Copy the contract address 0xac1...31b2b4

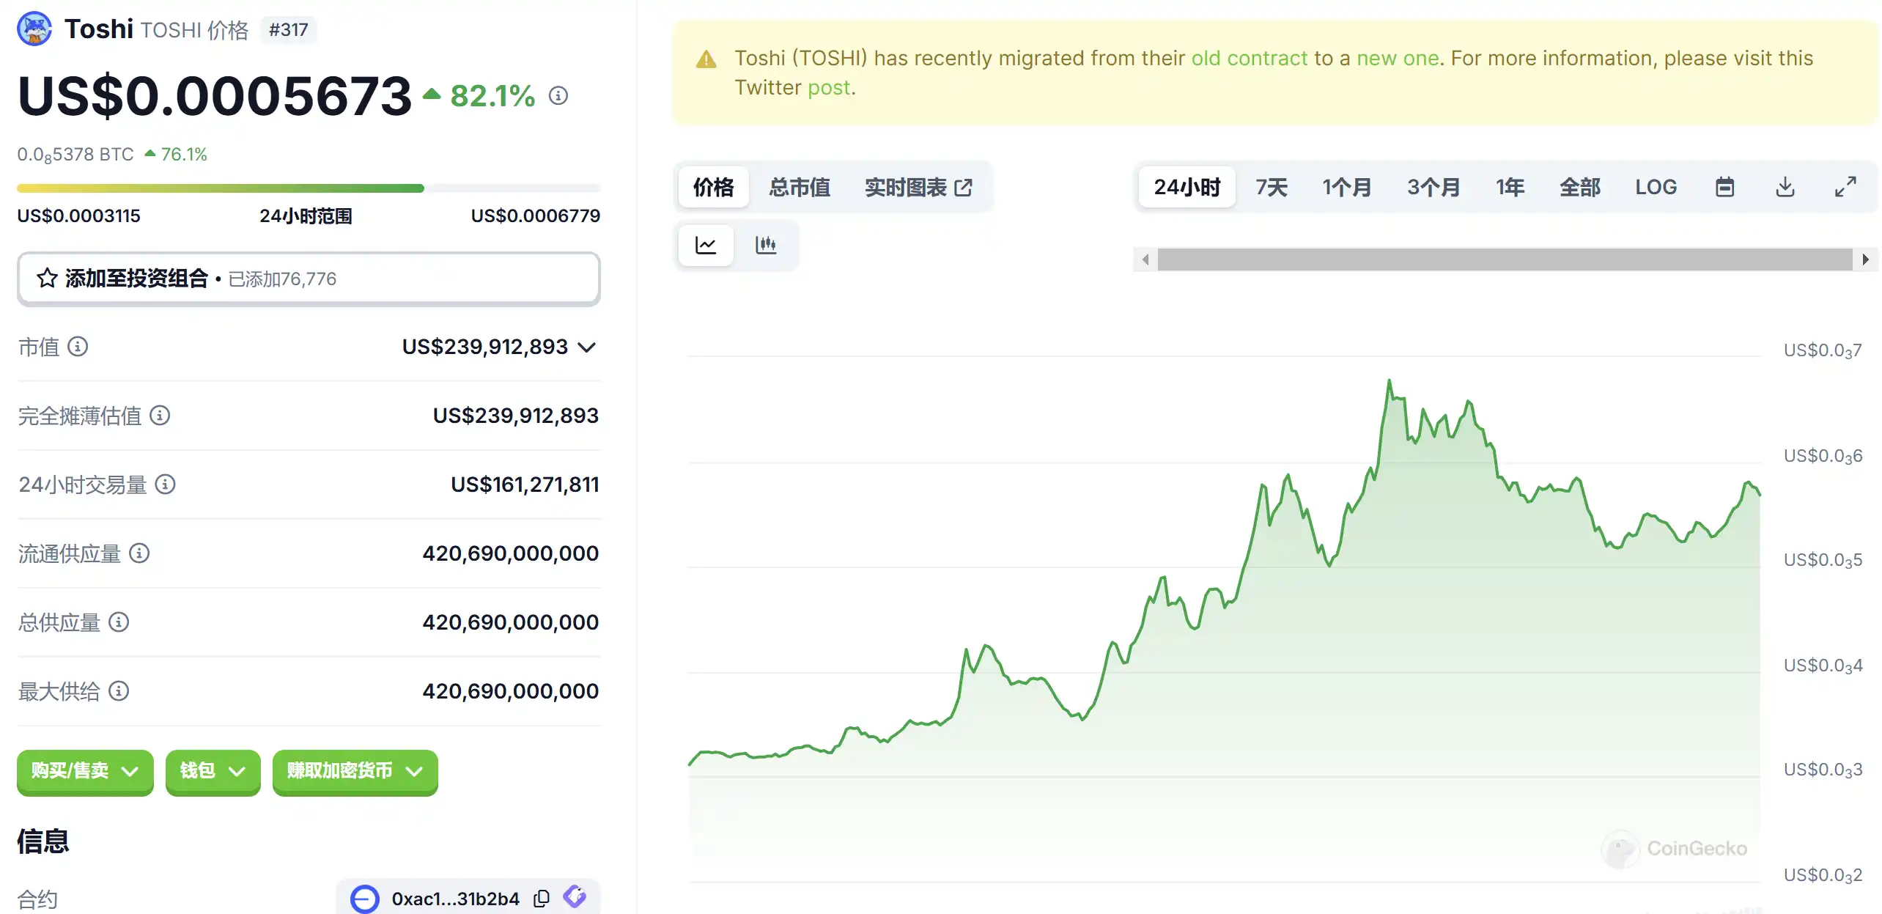[x=542, y=899]
